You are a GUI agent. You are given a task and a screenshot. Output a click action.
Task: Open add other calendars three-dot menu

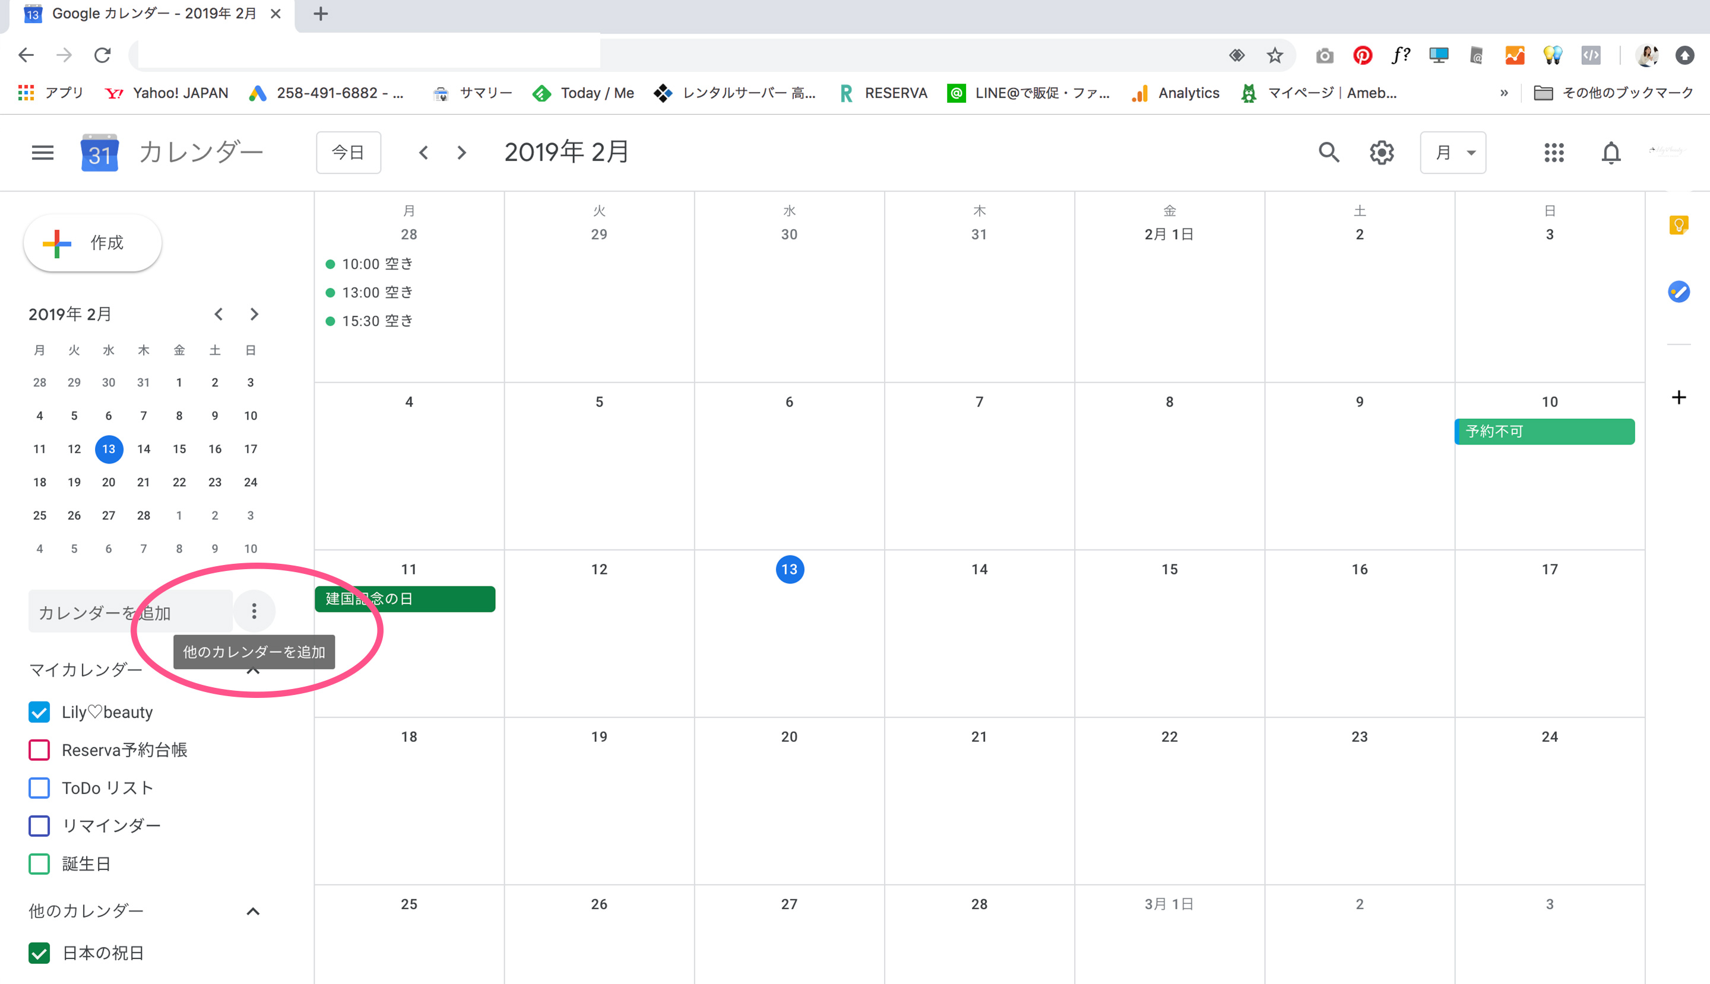[x=254, y=612]
